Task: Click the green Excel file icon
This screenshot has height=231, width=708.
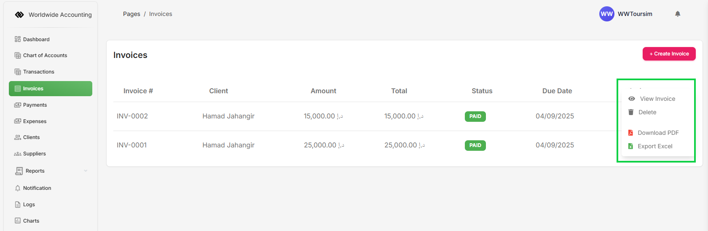Action: pos(630,146)
